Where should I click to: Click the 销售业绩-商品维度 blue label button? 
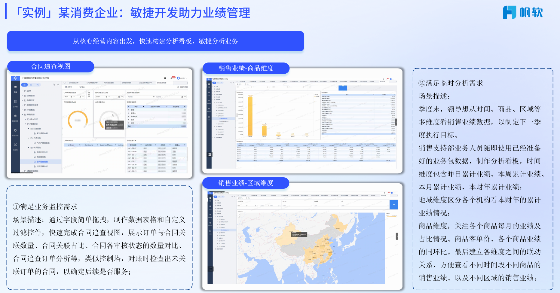[246, 68]
